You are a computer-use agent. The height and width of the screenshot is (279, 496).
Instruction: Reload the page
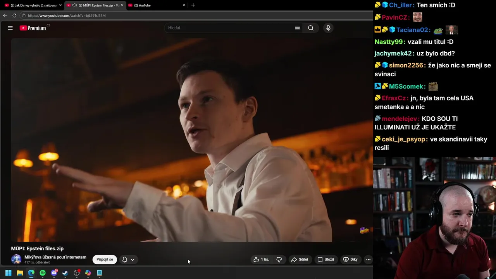pos(14,15)
